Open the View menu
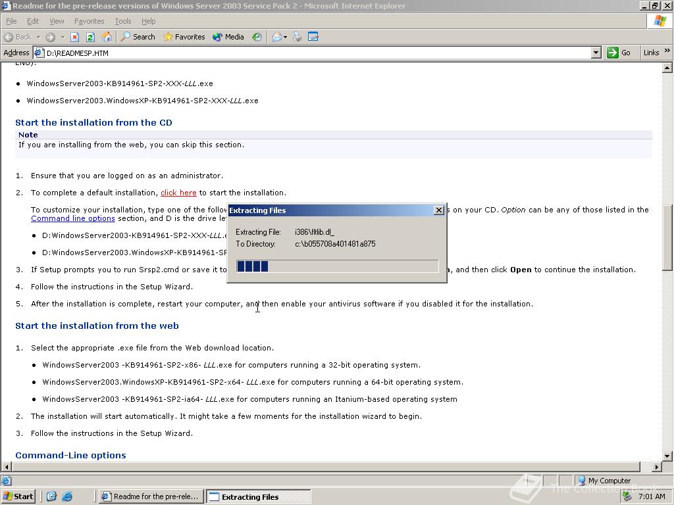Viewport: 674px width, 505px height. 57,21
